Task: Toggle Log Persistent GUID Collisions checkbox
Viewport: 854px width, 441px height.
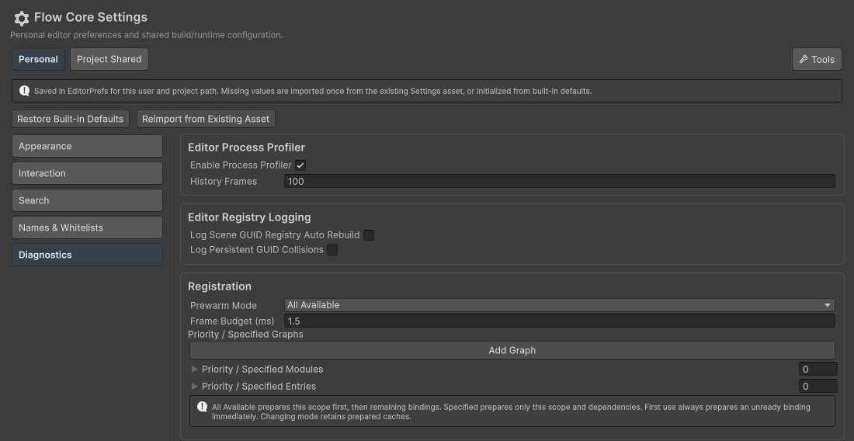Action: [x=332, y=250]
